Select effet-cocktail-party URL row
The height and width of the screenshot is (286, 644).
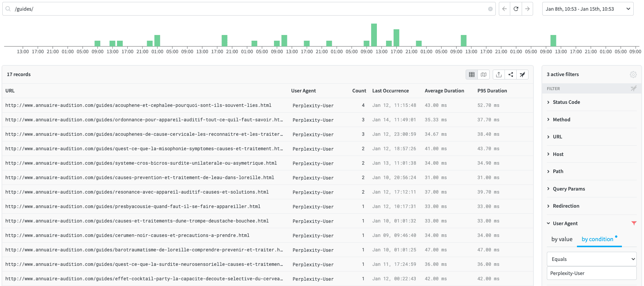144,279
